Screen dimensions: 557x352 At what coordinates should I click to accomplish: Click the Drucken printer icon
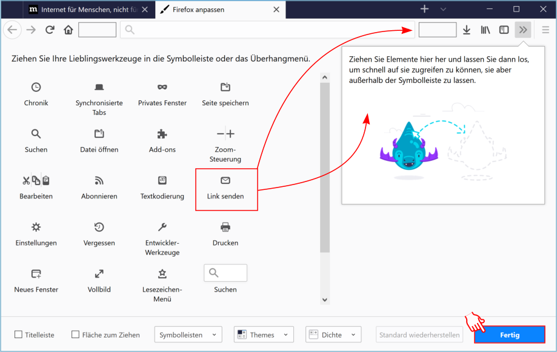tap(225, 228)
